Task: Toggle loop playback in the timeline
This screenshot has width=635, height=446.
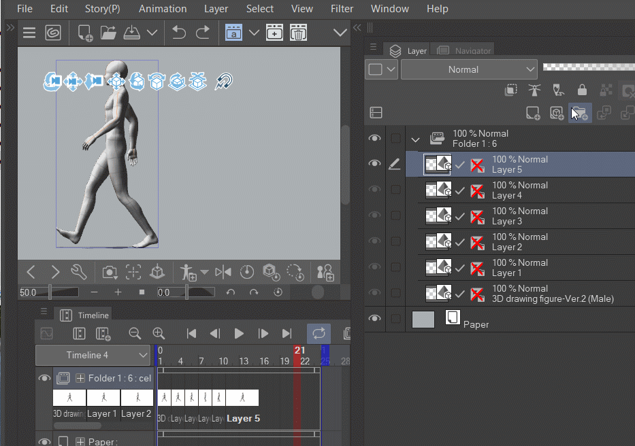Action: point(319,333)
